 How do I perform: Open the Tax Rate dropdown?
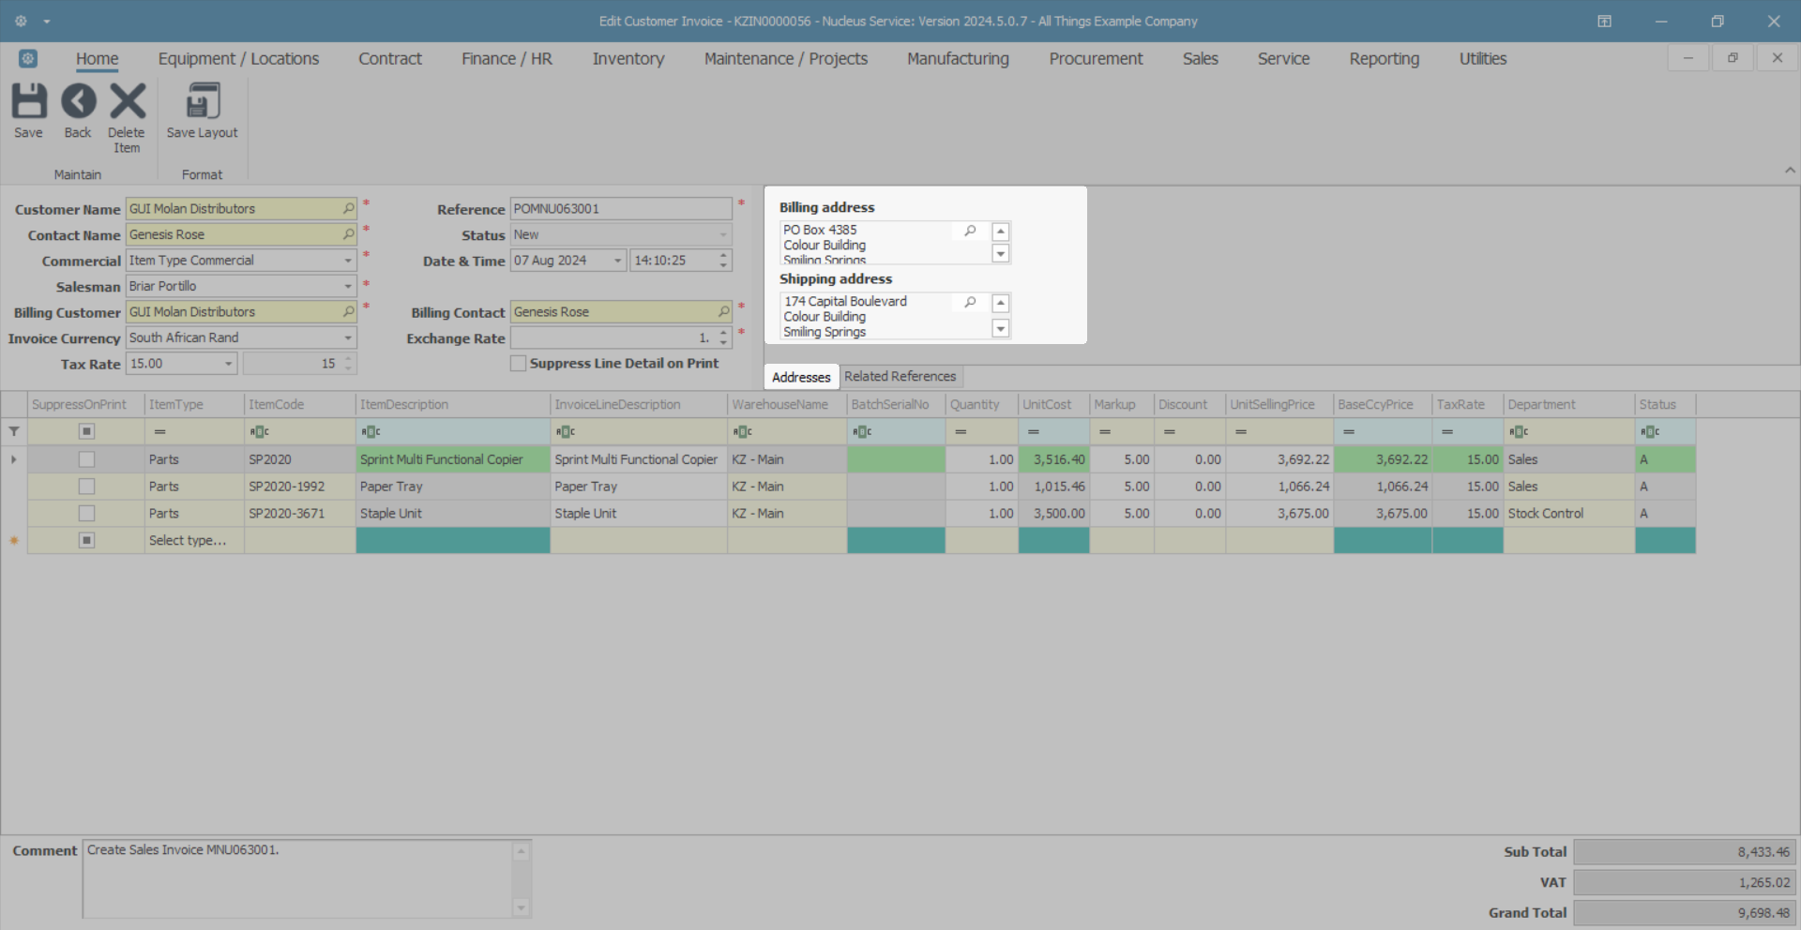[x=228, y=364]
